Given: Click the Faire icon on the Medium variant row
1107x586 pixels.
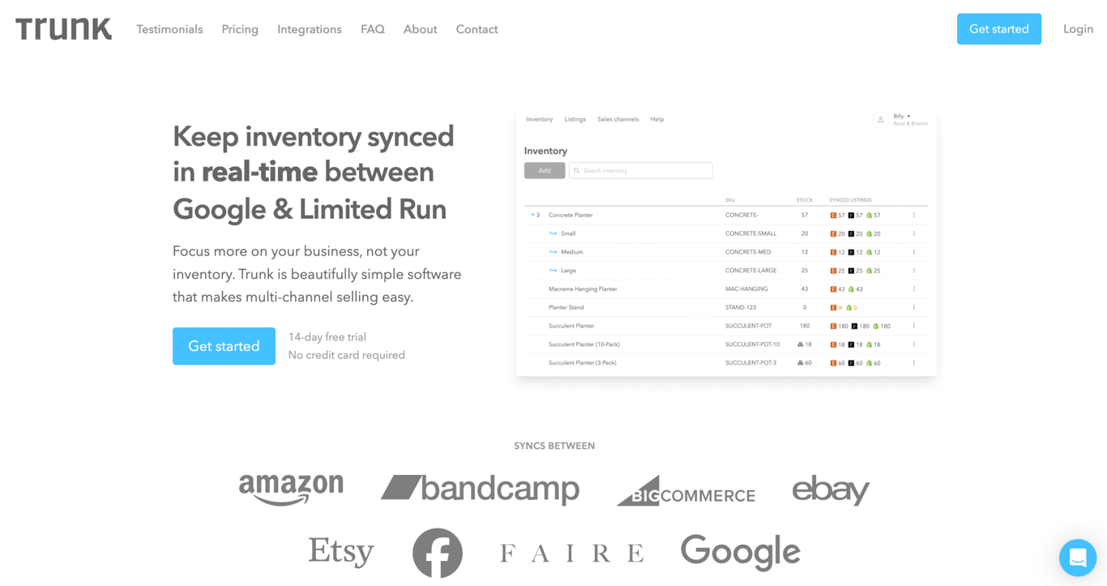Looking at the screenshot, I should coord(850,252).
